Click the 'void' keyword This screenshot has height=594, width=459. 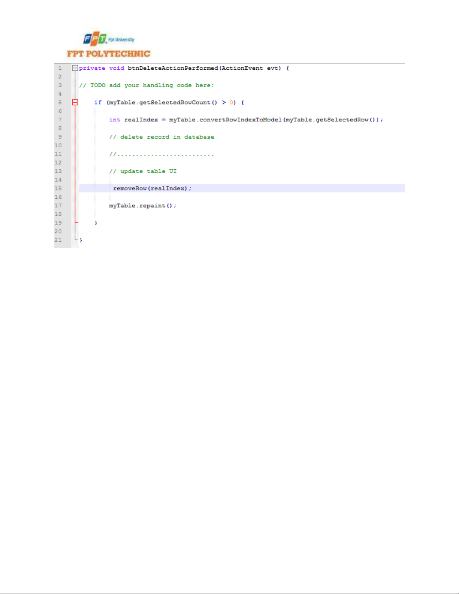click(x=117, y=68)
